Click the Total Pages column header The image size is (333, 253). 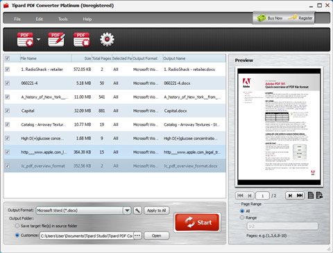pyautogui.click(x=102, y=58)
